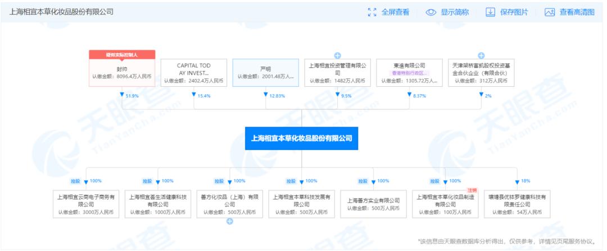
Task: Click the 2% share percentage
Action: 488,95
